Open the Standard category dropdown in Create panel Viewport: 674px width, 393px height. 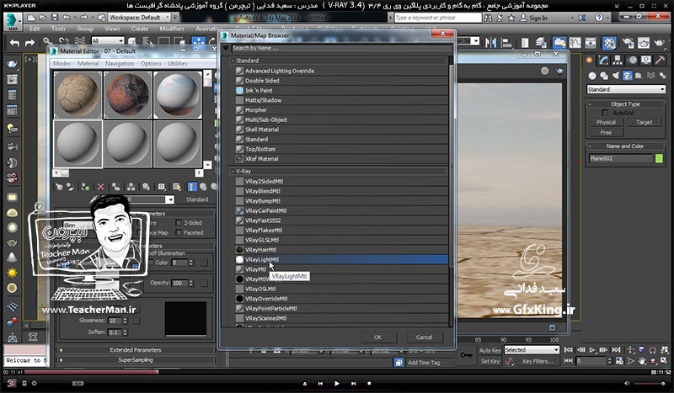pos(626,89)
